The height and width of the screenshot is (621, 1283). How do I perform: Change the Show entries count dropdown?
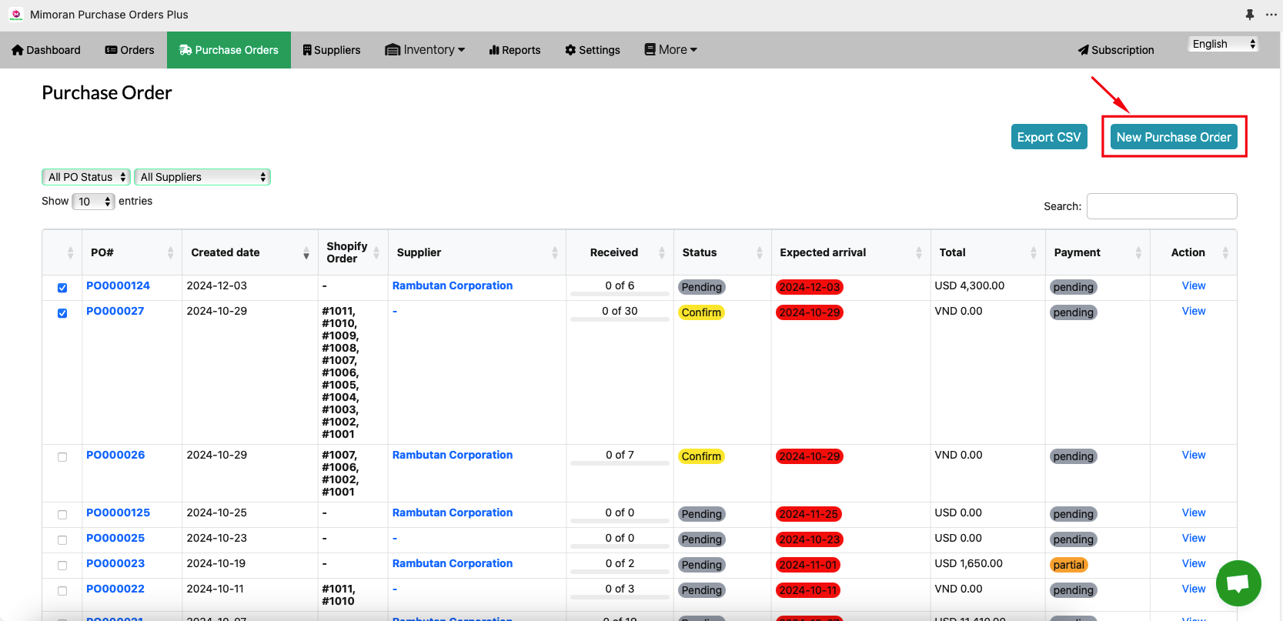(93, 202)
